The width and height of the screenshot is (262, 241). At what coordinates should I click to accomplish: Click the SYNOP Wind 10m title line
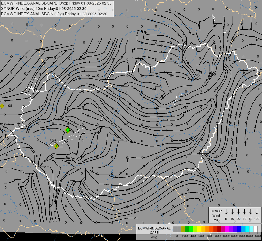coord(44,9)
